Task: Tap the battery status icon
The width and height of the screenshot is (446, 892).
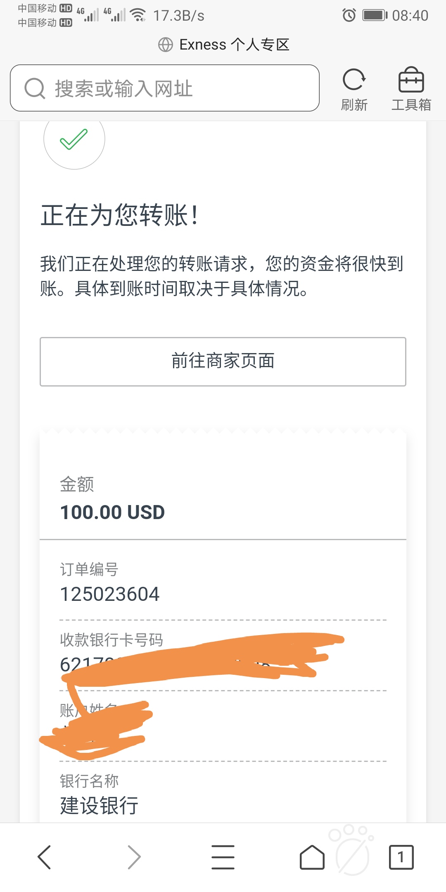Action: point(375,16)
